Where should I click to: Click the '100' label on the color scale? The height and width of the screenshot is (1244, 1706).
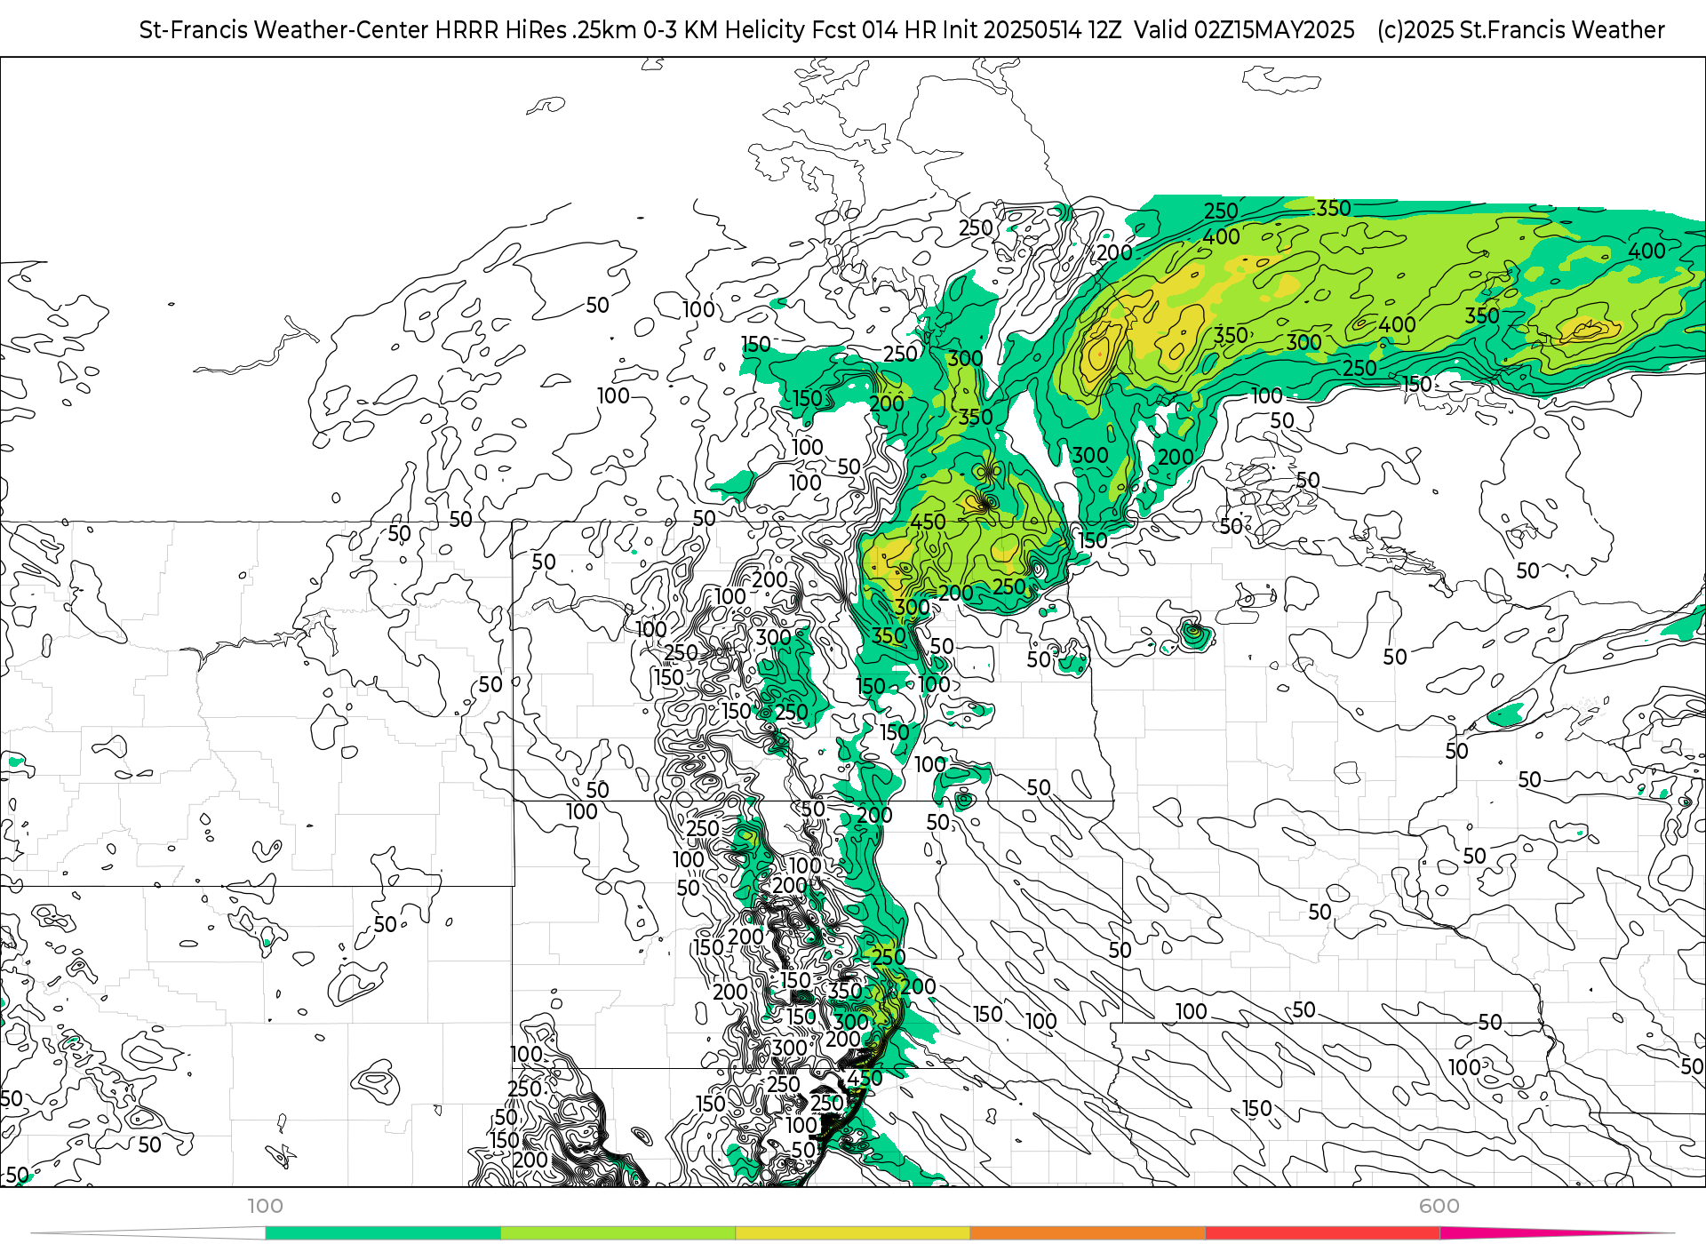[265, 1206]
